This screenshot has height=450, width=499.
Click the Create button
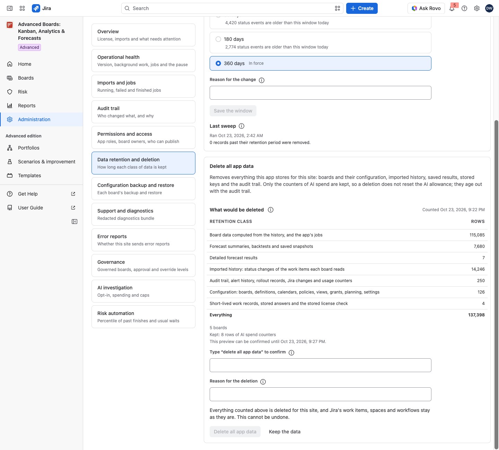(x=362, y=8)
